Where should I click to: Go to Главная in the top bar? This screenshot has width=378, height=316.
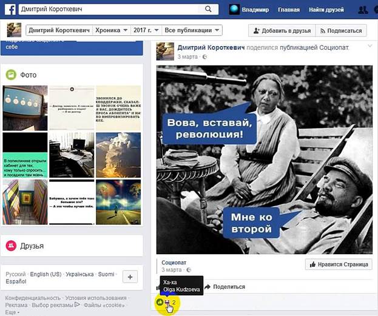pyautogui.click(x=289, y=10)
